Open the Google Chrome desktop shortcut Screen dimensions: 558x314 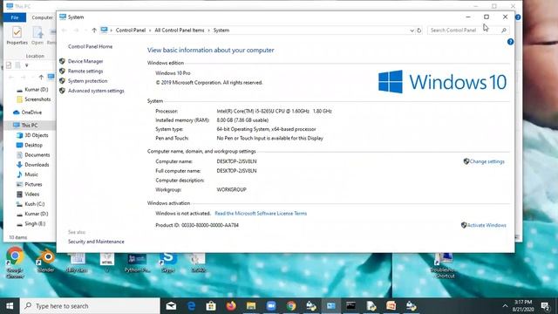pyautogui.click(x=15, y=263)
